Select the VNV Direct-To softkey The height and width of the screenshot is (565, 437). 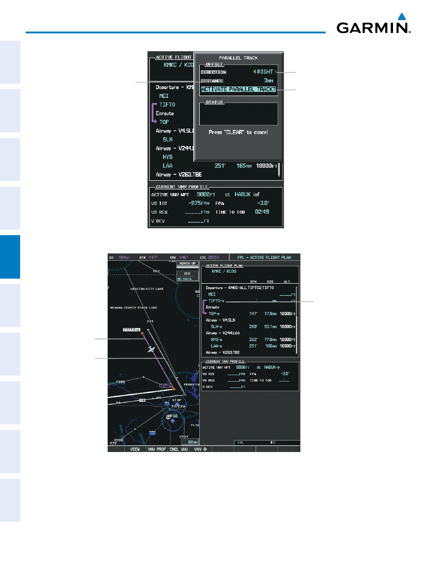[201, 449]
